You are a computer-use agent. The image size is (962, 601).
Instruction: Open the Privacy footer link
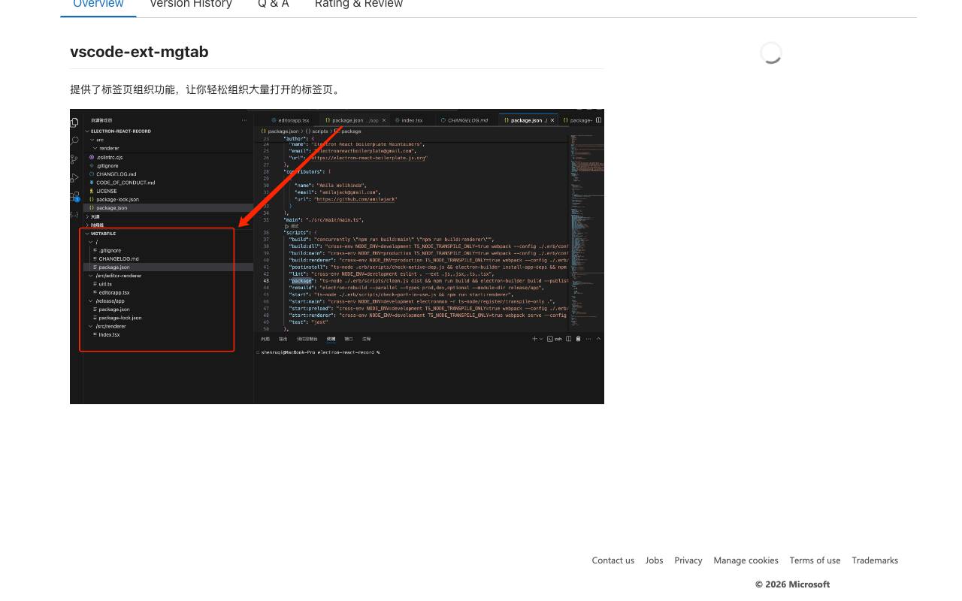coord(688,560)
